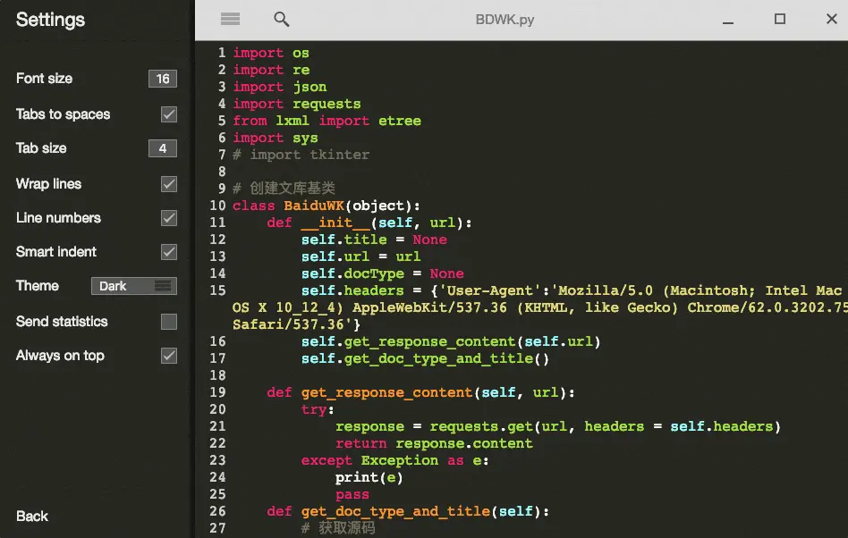Edit the Tab size value
This screenshot has width=848, height=538.
click(162, 148)
